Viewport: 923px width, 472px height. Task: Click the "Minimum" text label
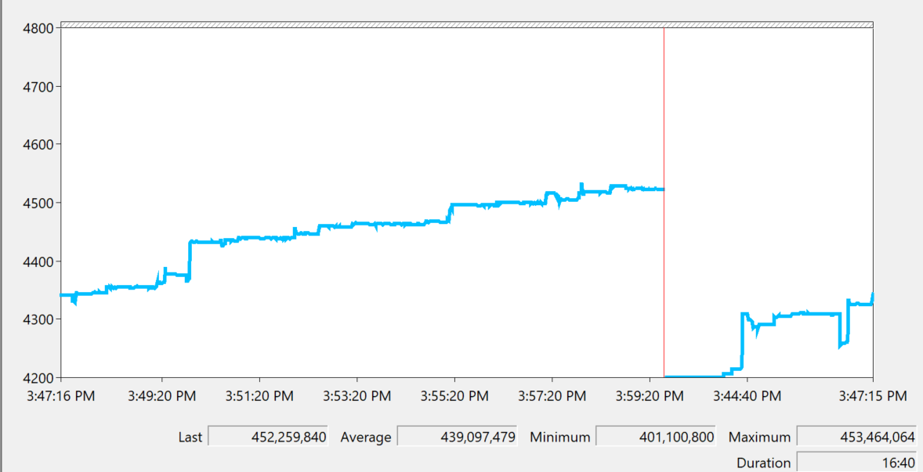coord(559,437)
